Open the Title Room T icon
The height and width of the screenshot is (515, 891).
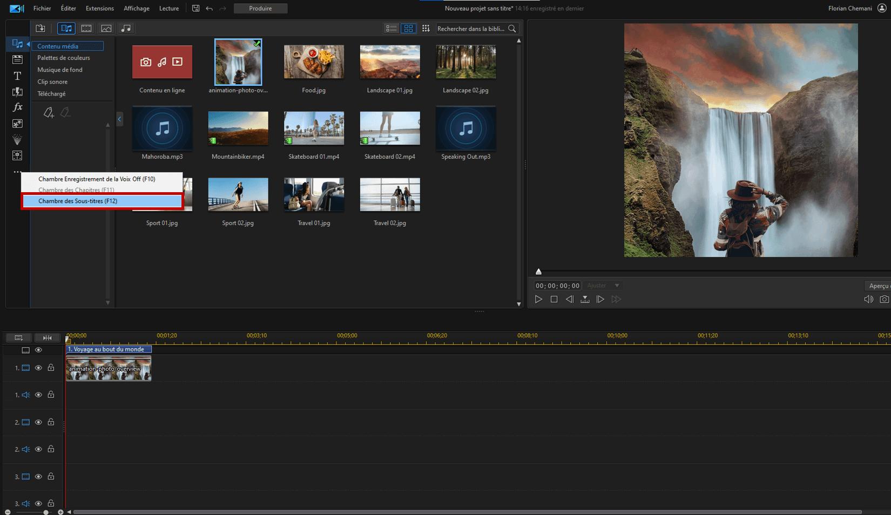(17, 76)
